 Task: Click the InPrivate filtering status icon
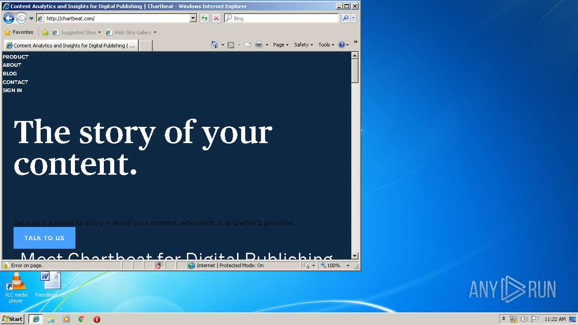pyautogui.click(x=159, y=265)
